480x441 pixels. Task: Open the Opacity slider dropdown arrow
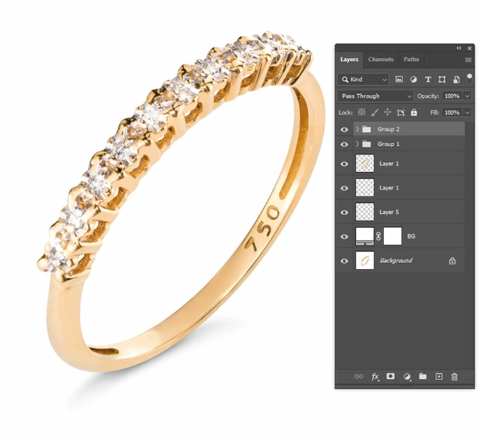pos(467,96)
